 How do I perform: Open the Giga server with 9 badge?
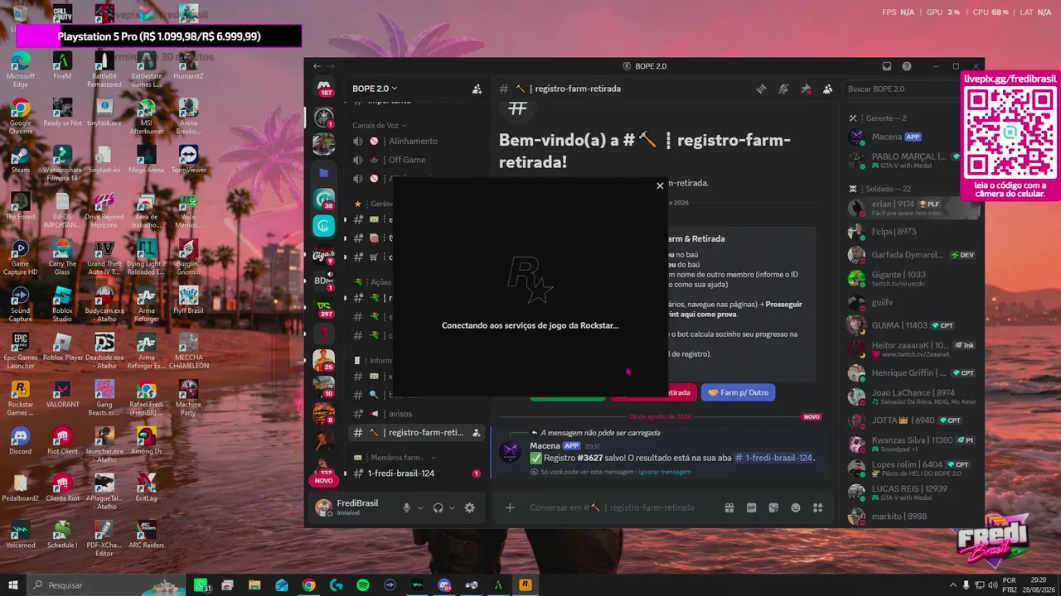click(x=323, y=254)
